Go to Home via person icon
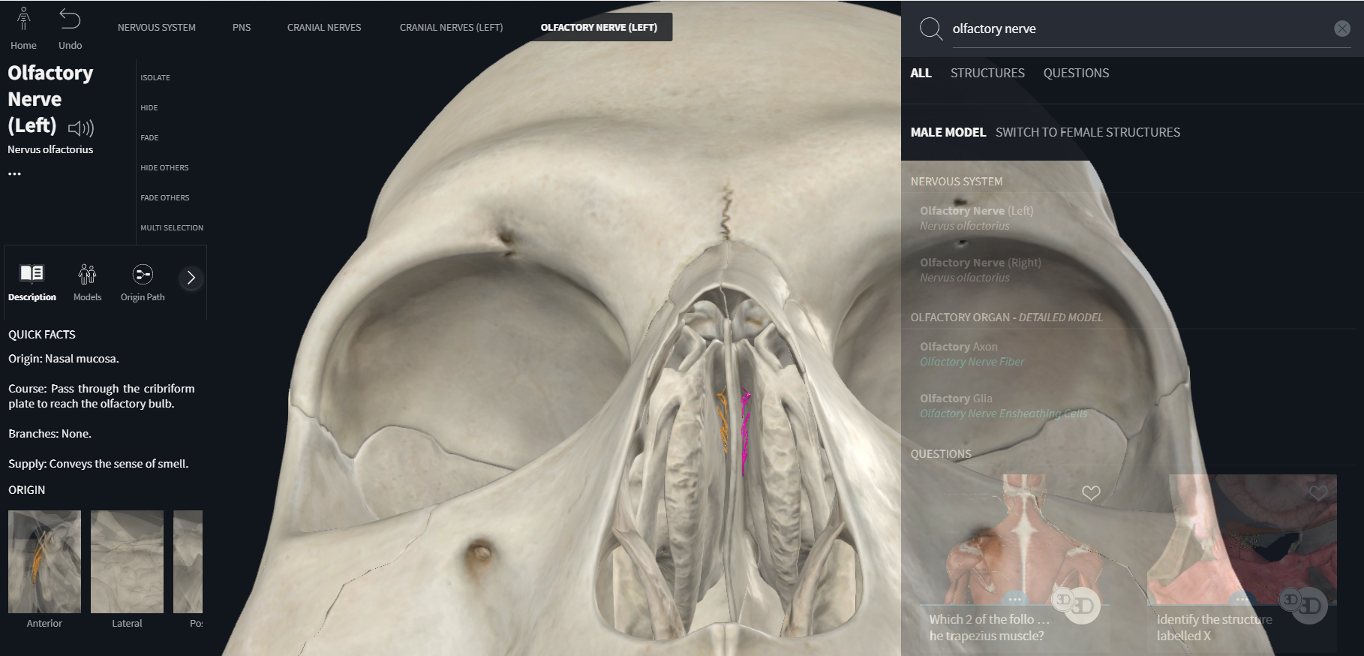This screenshot has height=656, width=1364. point(23,20)
